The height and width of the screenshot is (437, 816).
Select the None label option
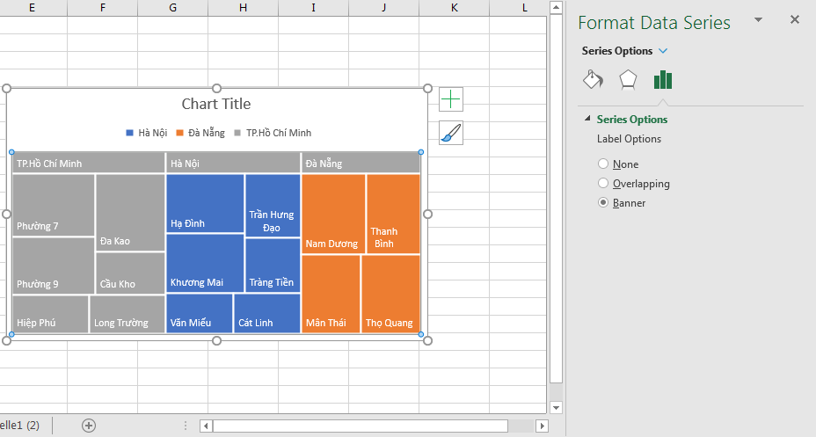(x=603, y=164)
